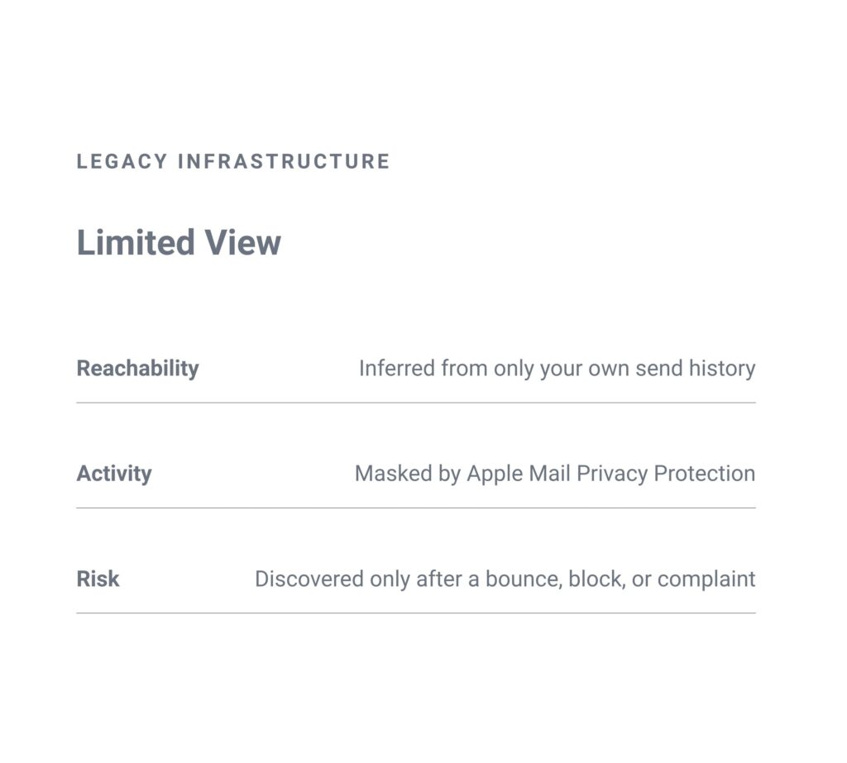Click the divider line below Risk row

415,613
